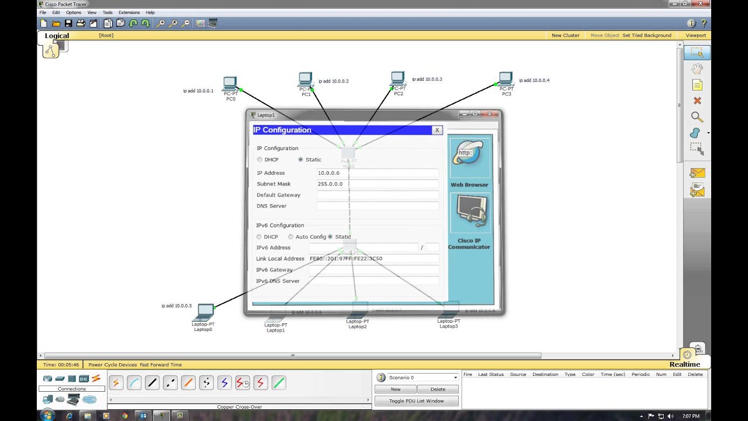Undo the last action with the green arrow

133,23
